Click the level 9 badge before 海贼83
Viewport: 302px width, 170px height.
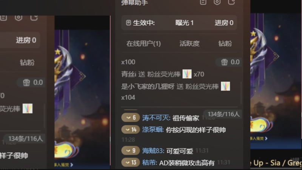131,150
